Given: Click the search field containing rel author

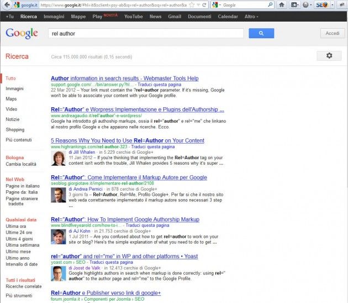Looking at the screenshot, I should tap(146, 33).
